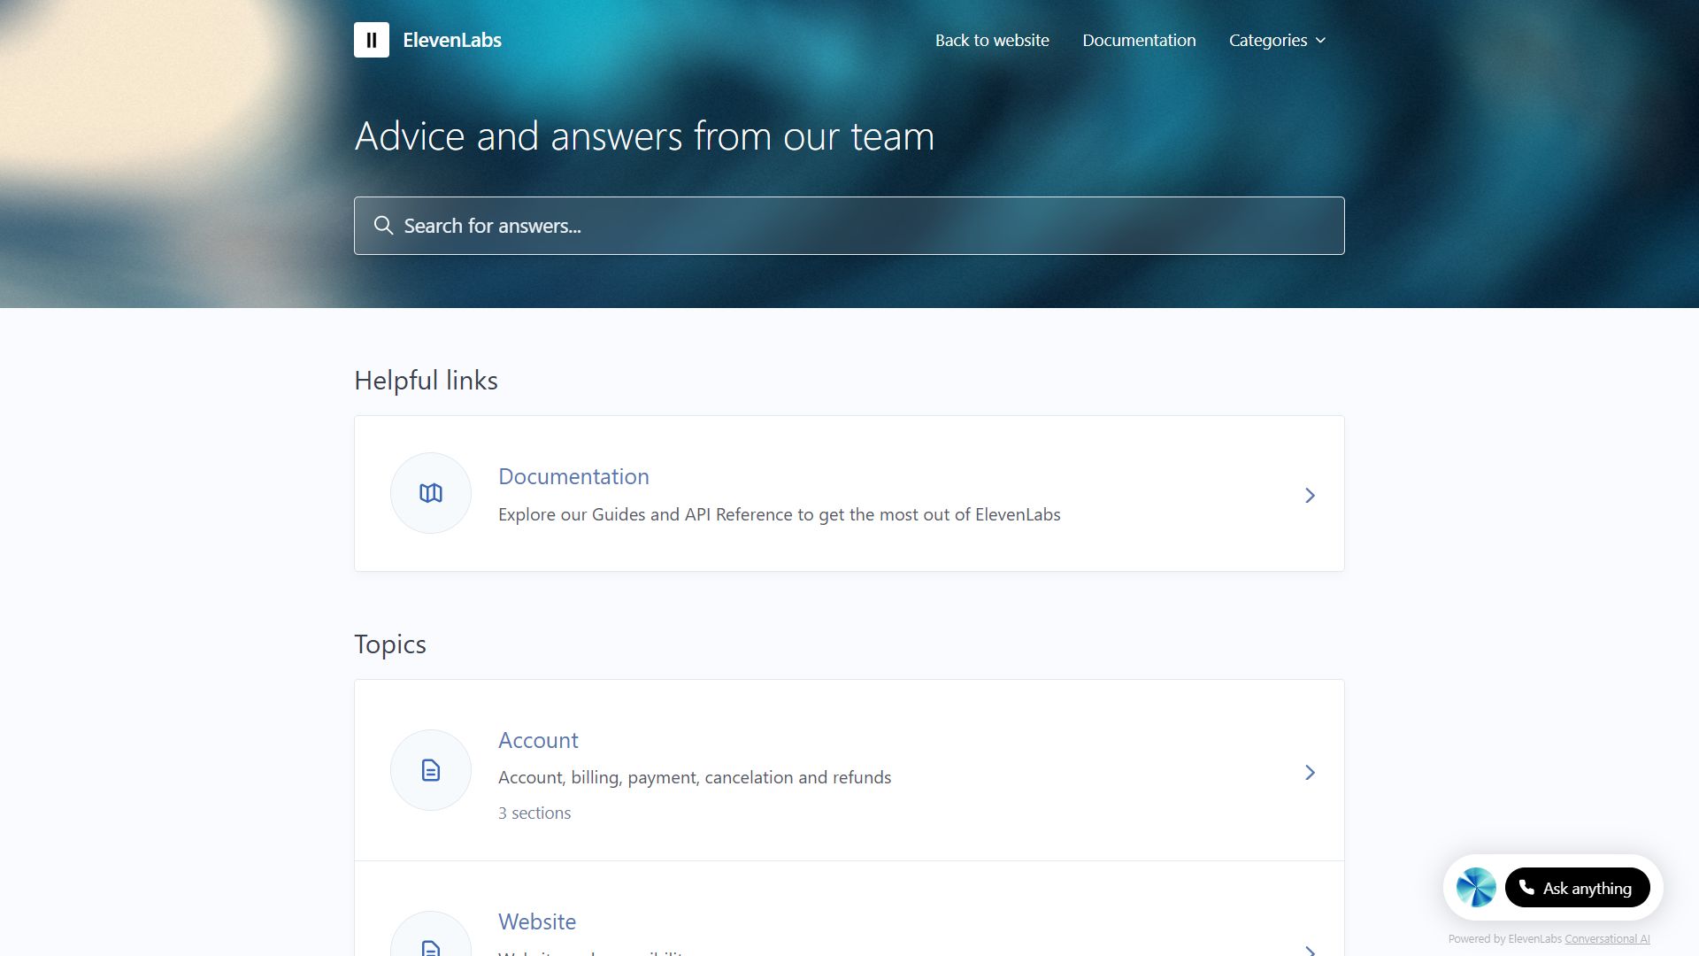This screenshot has height=956, width=1699.
Task: Expand the Account topic with its chevron
Action: tap(1311, 772)
